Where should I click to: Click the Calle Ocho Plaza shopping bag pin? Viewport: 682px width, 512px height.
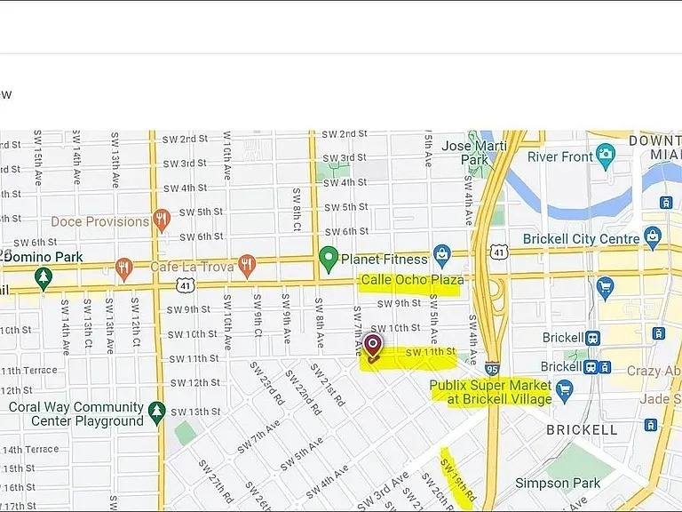coord(442,256)
